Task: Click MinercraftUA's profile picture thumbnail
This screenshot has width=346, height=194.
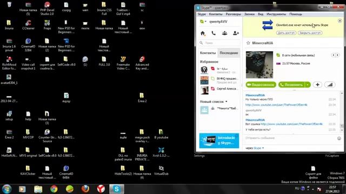Action: click(259, 65)
